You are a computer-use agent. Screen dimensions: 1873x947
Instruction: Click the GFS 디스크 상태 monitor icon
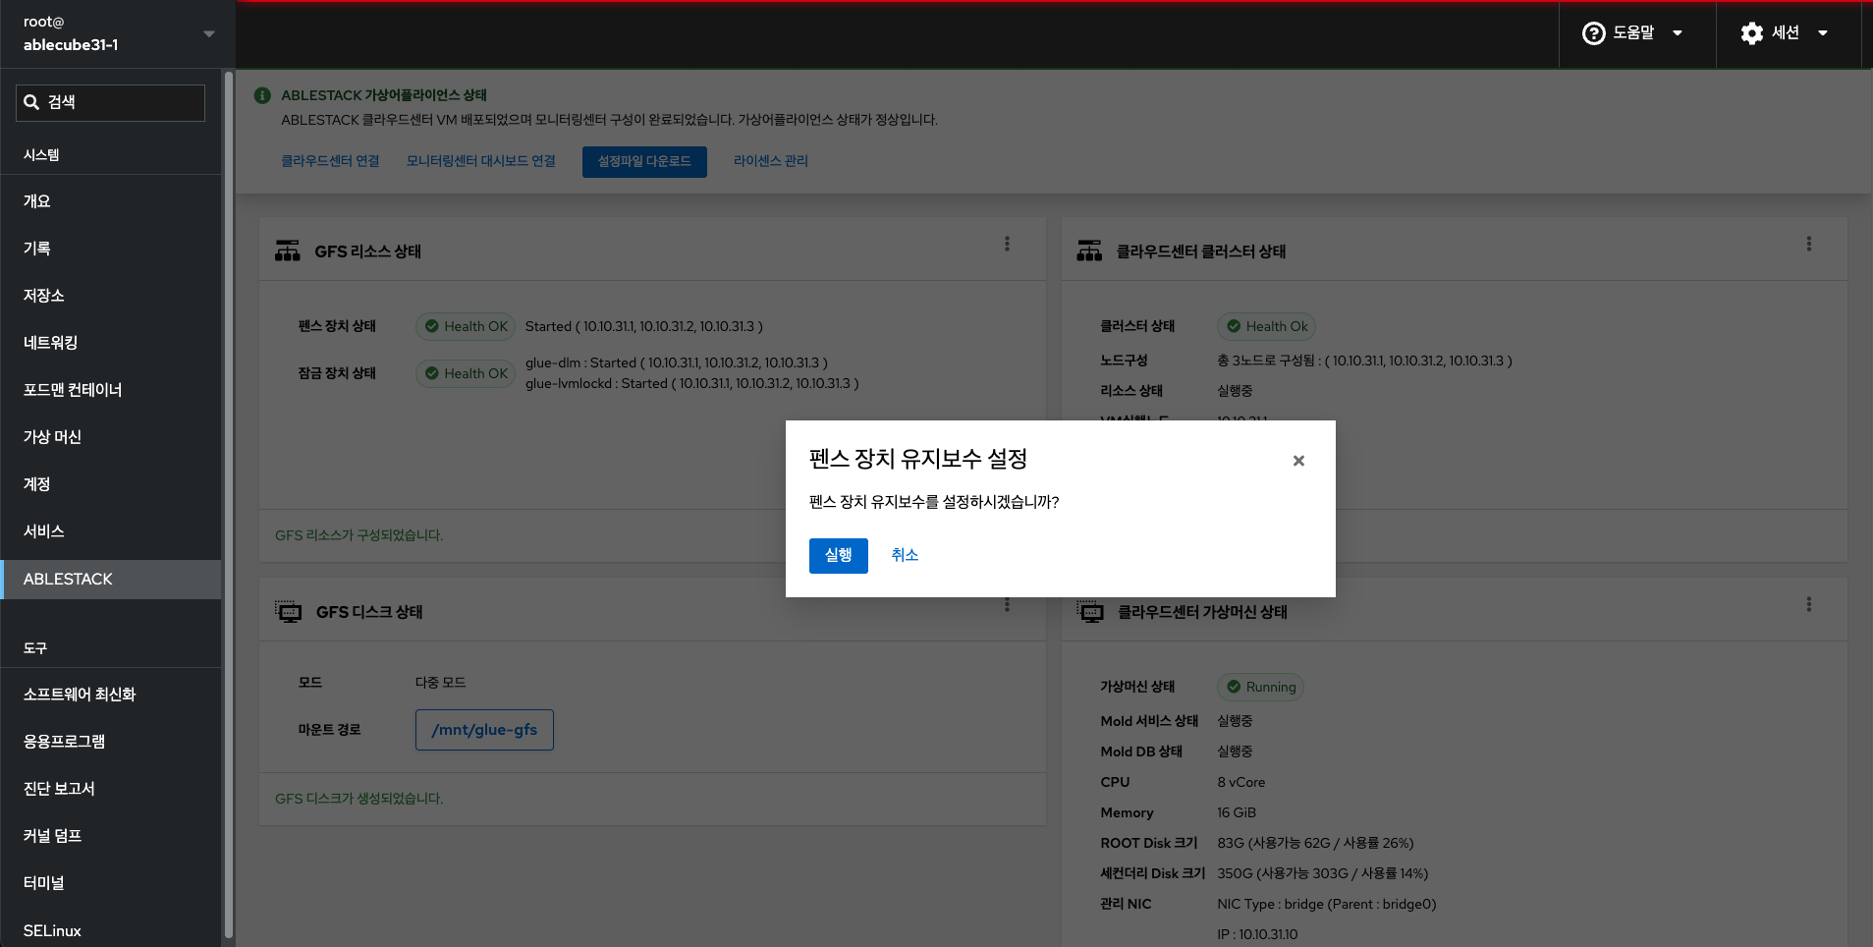coord(289,612)
